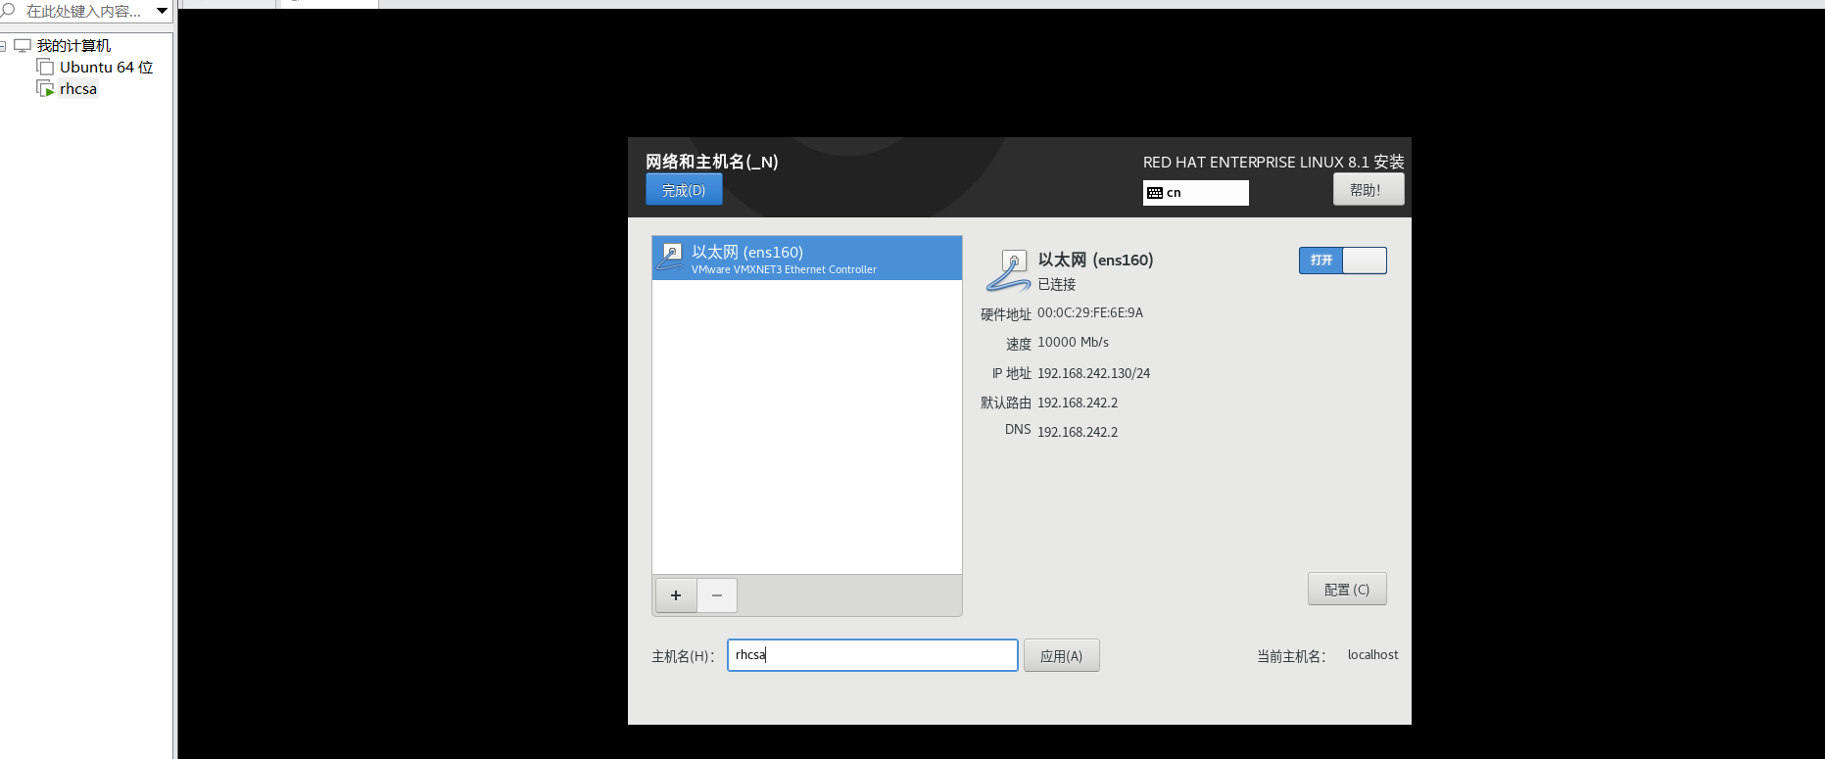1825x759 pixels.
Task: Click the search magnifier icon in library
Action: pos(8,11)
